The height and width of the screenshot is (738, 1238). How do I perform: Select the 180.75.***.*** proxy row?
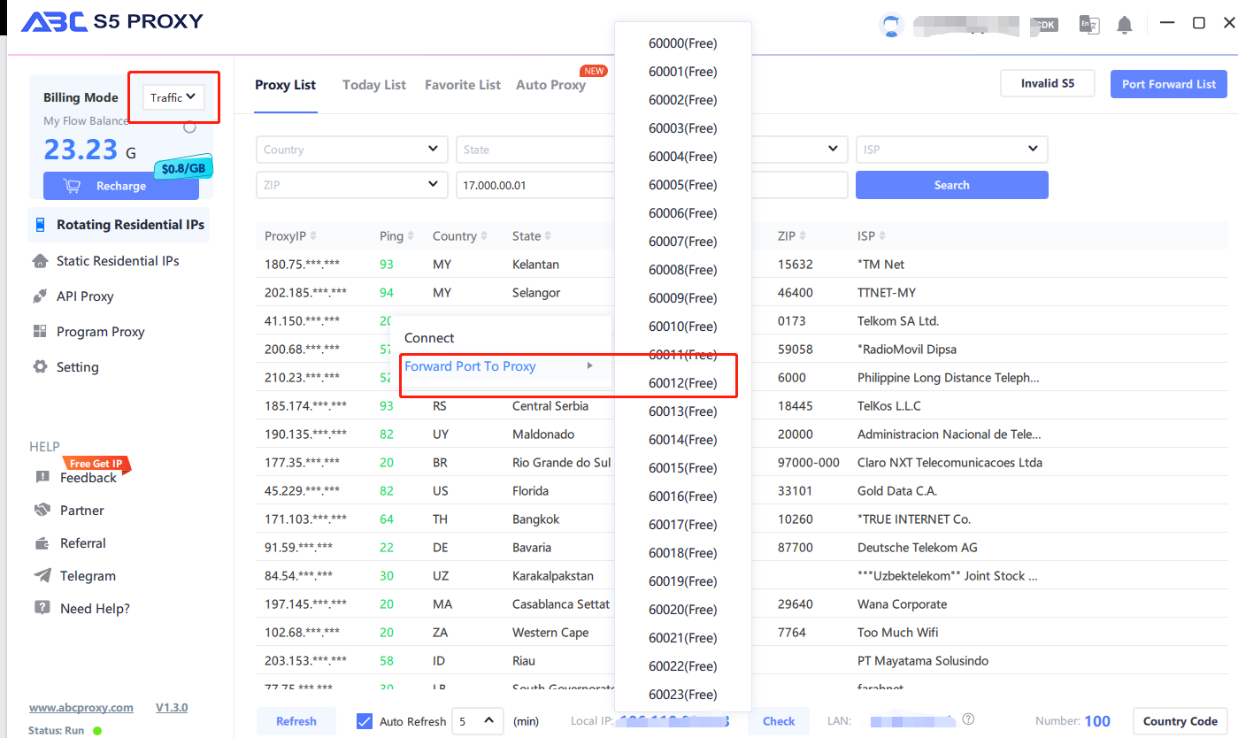coord(742,265)
